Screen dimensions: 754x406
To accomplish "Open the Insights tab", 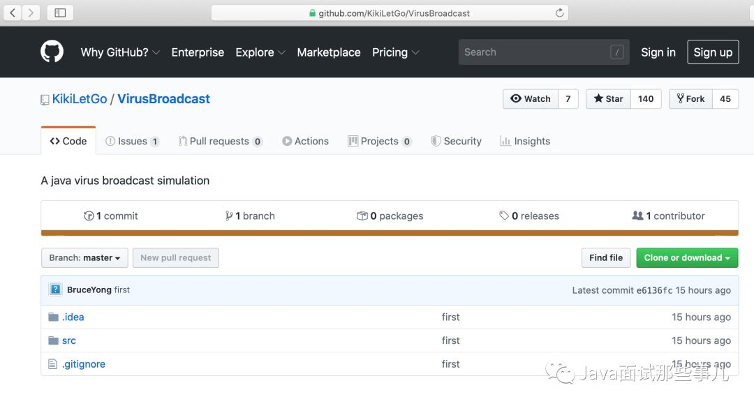I will [525, 141].
